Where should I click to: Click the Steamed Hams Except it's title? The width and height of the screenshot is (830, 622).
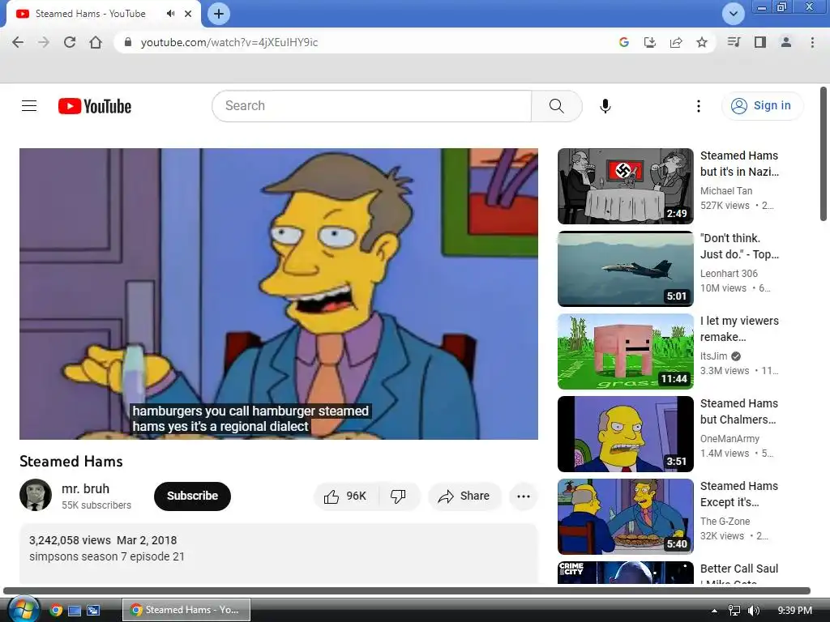(739, 494)
